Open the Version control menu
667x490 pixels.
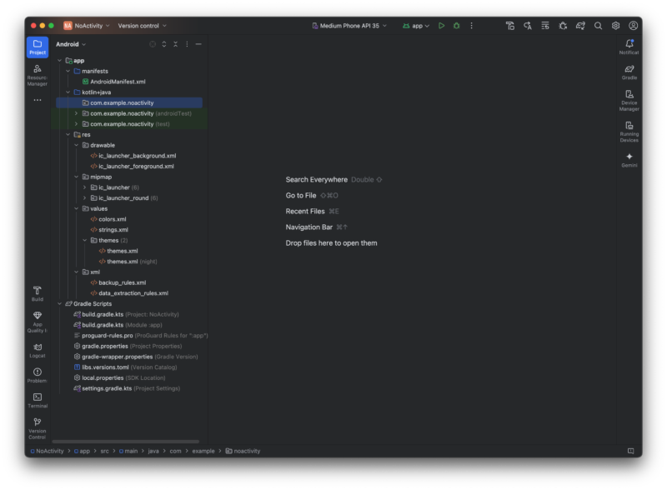point(142,26)
